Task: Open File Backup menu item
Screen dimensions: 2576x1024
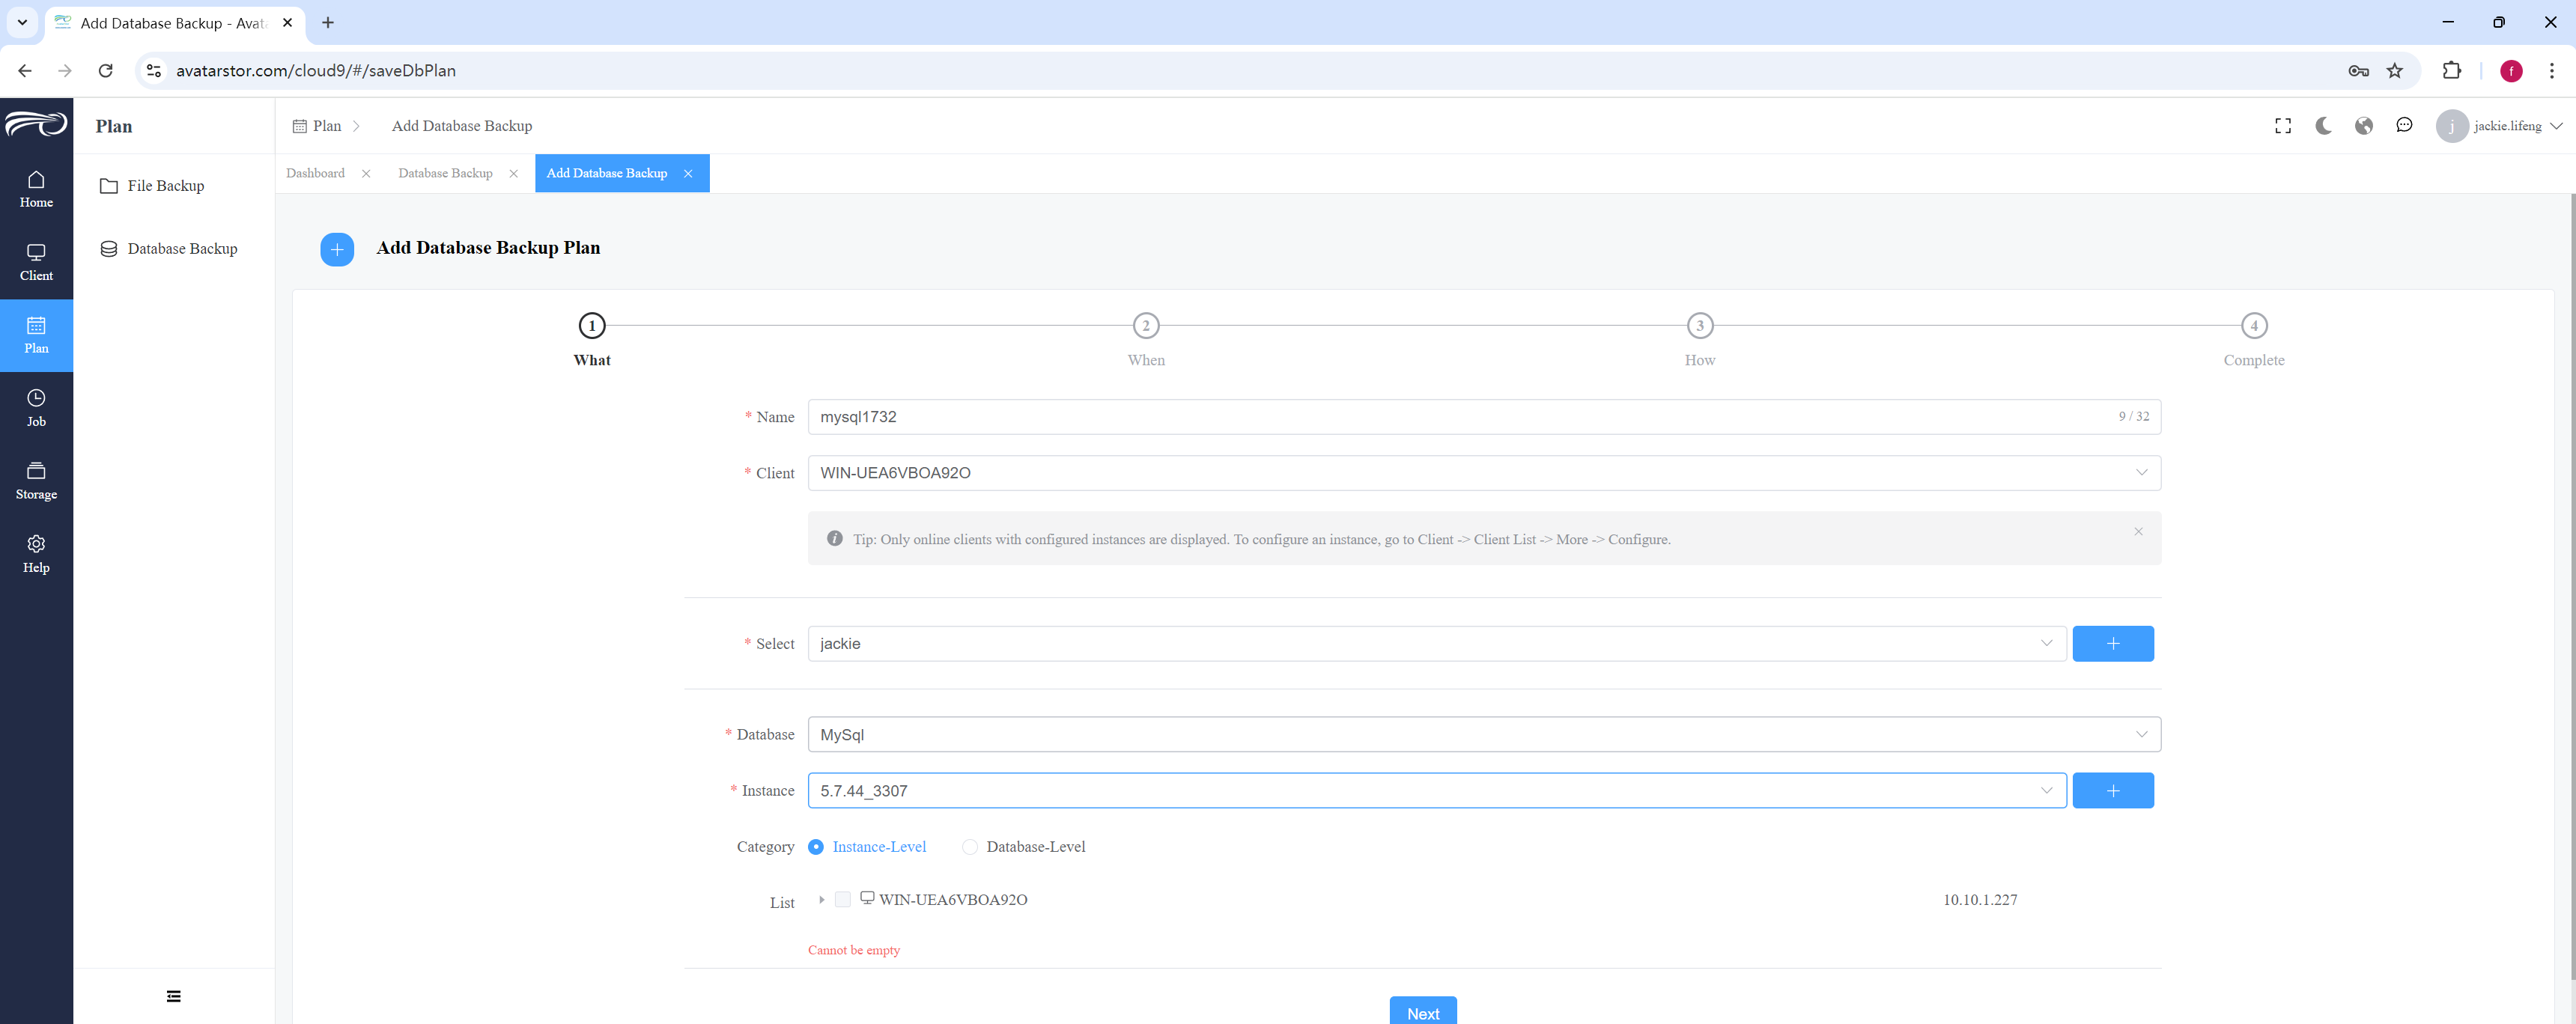Action: [166, 186]
